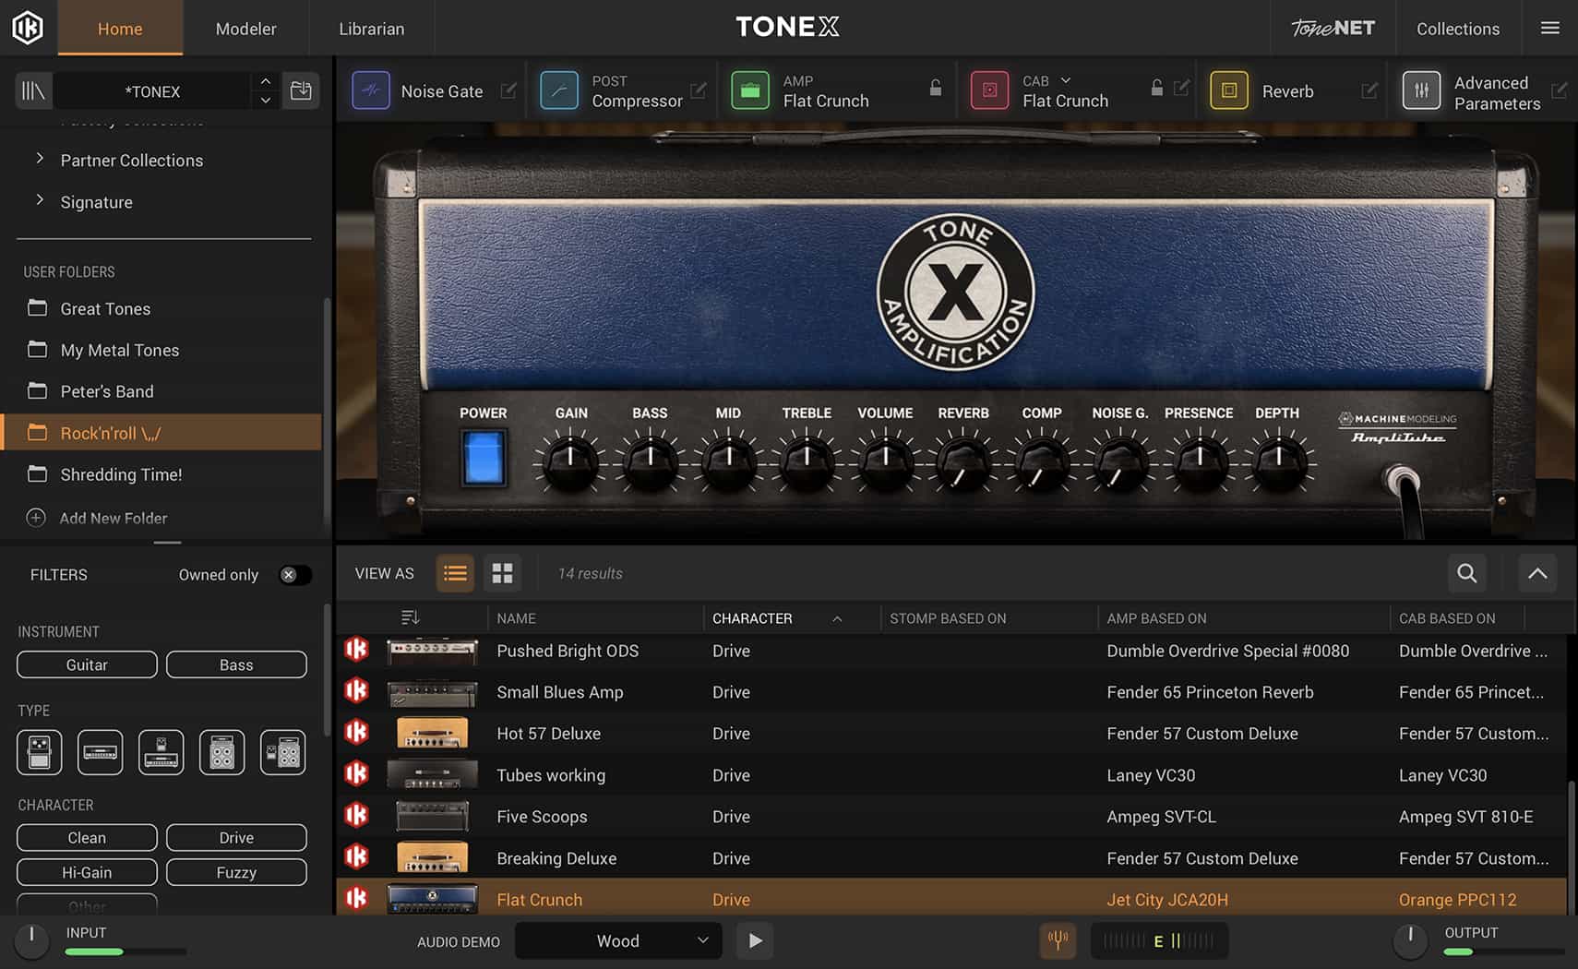Open the Great Tones folder
1578x969 pixels.
161,308
